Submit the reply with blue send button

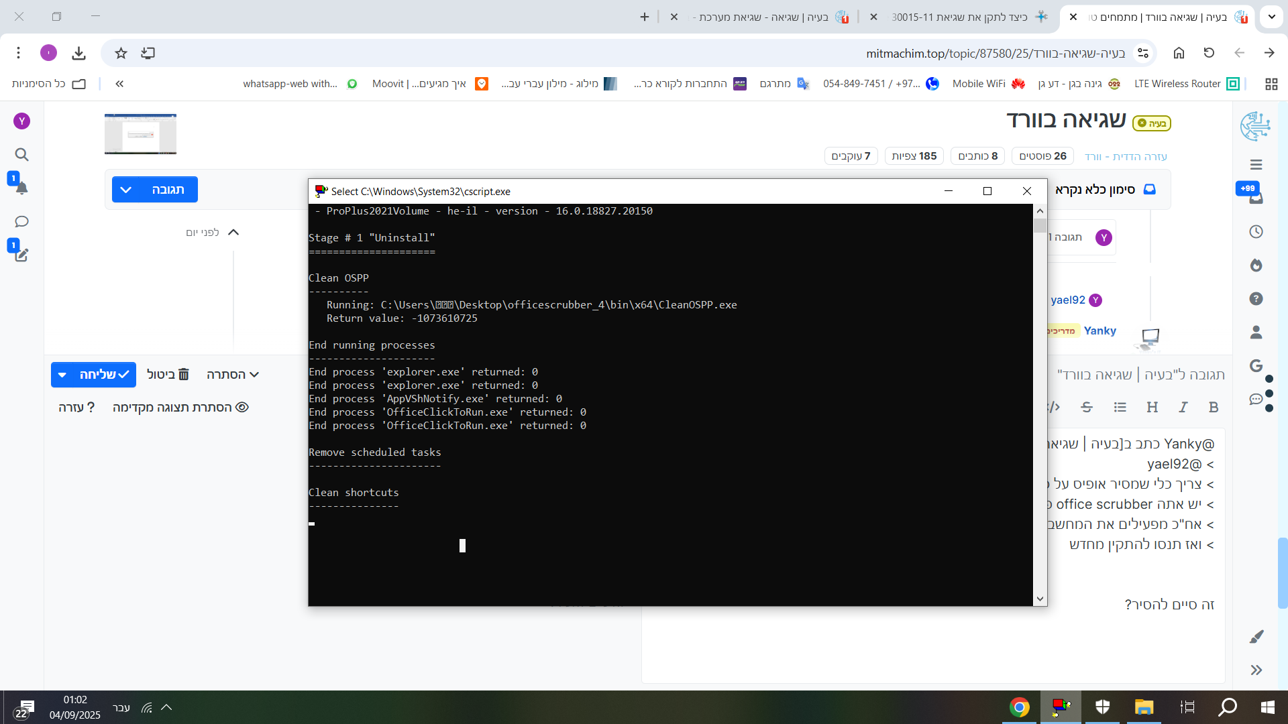click(x=104, y=375)
